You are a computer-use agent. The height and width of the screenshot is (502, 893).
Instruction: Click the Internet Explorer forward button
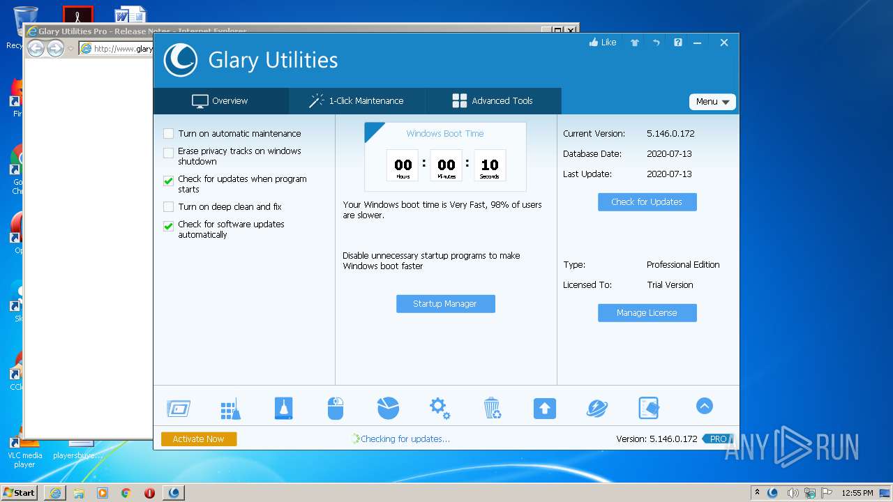(x=55, y=48)
